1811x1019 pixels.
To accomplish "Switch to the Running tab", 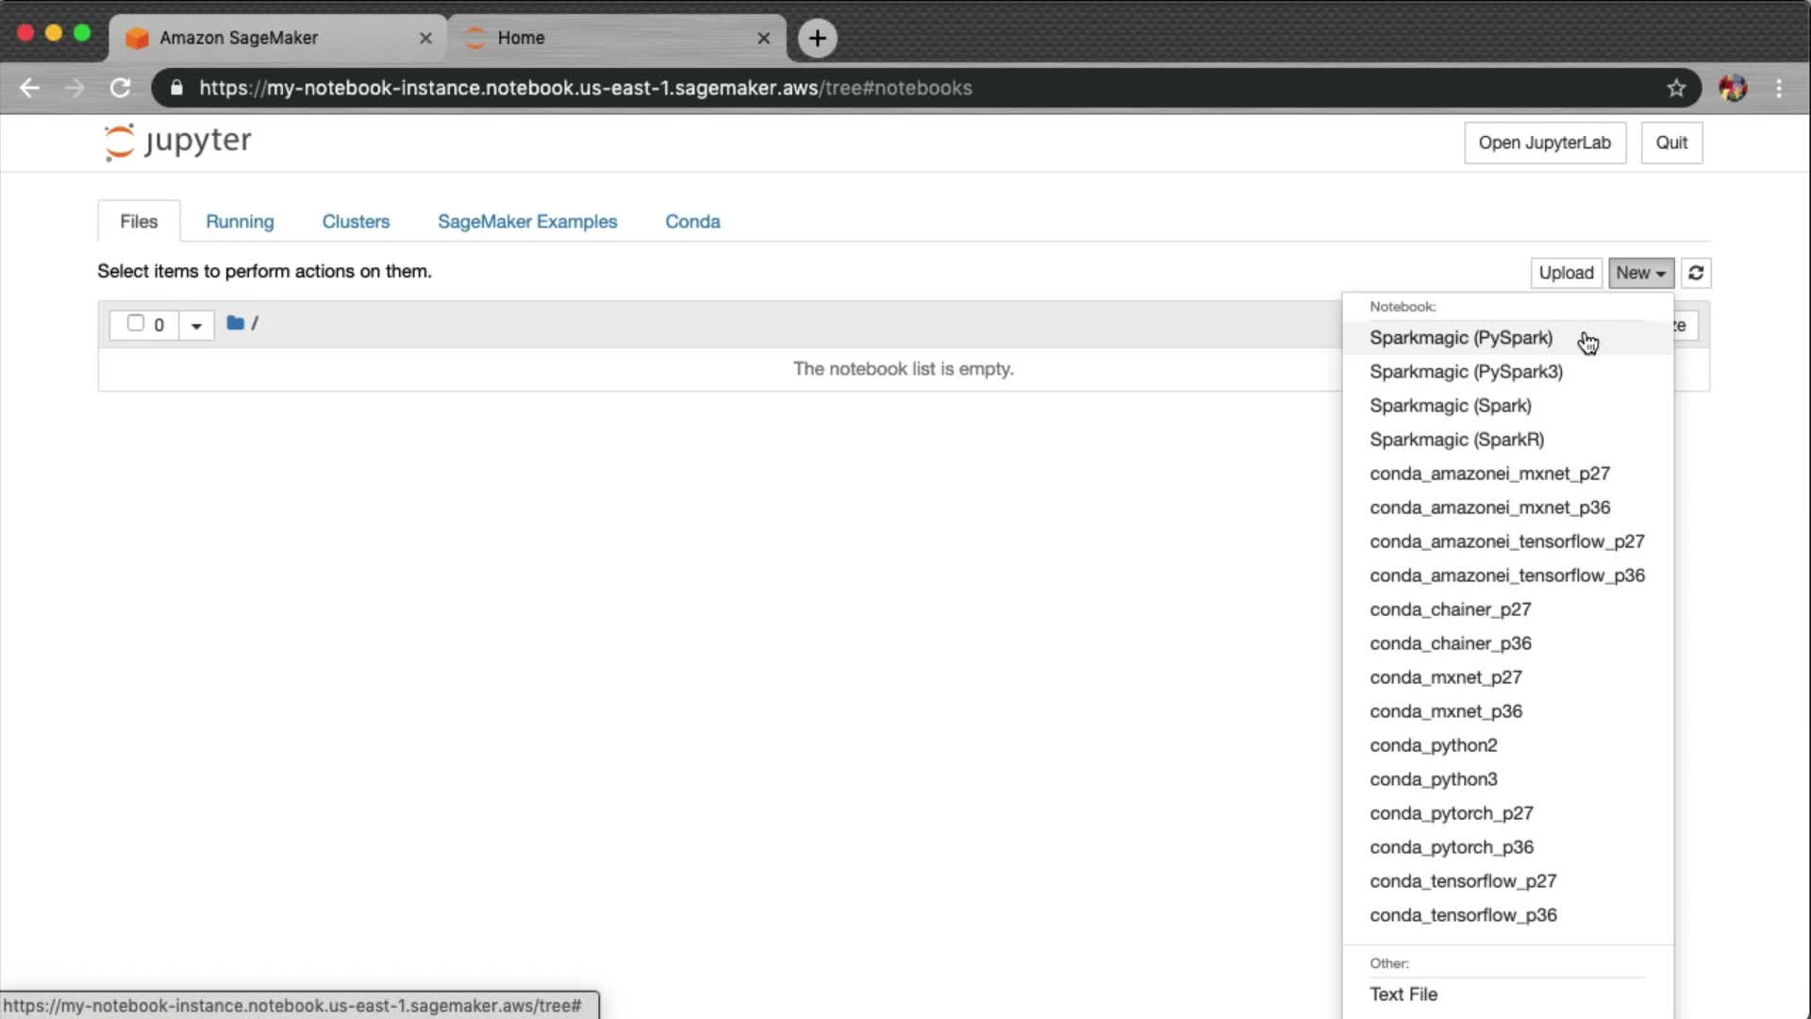I will click(240, 222).
